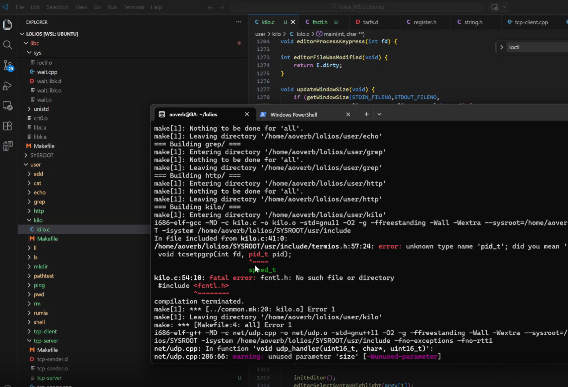Go forward using the navigation arrow

[222, 7]
